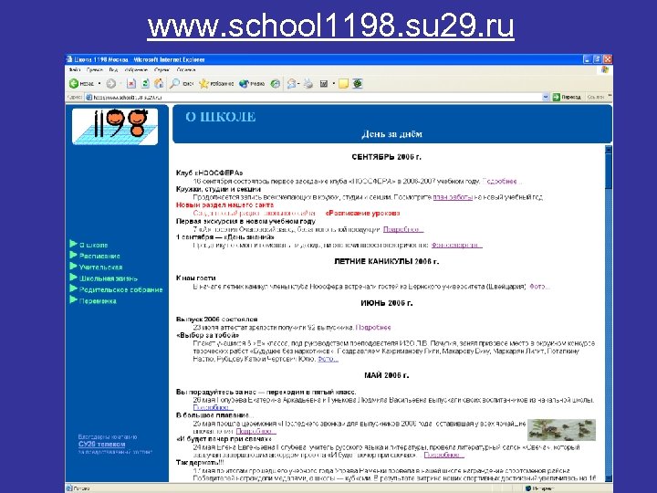This screenshot has width=657, height=493.
Task: Click Готово text in the status bar
Action: tap(81, 488)
